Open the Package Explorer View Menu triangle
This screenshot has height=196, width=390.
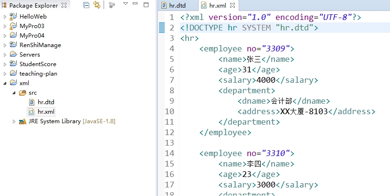[126, 4]
